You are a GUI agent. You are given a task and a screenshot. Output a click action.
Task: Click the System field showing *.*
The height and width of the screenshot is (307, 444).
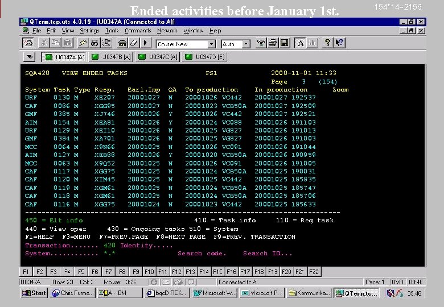(110, 254)
